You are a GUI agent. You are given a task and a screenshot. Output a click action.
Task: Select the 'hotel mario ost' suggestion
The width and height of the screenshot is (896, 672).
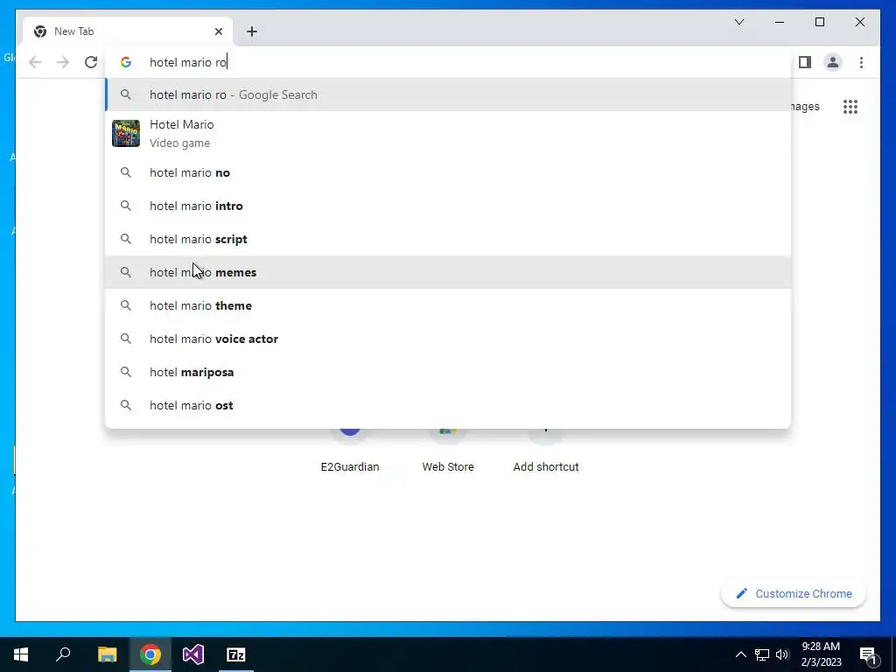click(449, 405)
